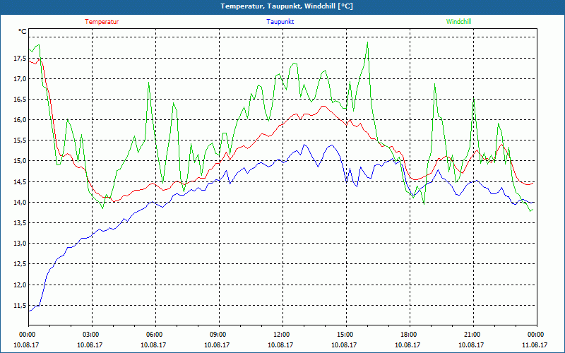Select the 21:00 time axis label
This screenshot has width=565, height=353.
coord(472,335)
